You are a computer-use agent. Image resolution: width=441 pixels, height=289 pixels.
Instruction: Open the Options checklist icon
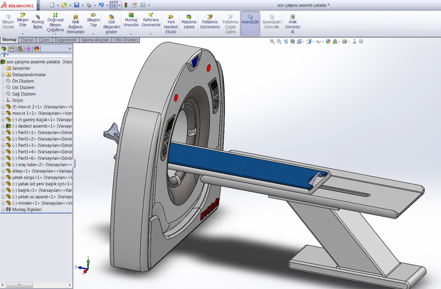(x=143, y=5)
